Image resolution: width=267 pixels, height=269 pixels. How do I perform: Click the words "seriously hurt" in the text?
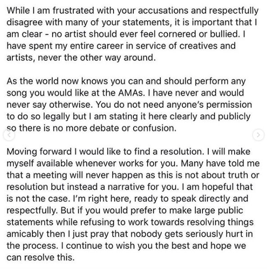pos(213,234)
